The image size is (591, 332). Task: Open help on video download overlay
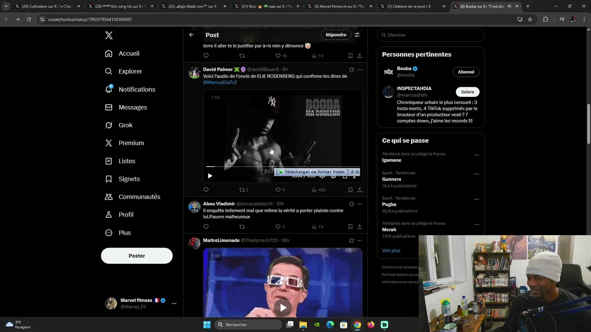click(352, 172)
